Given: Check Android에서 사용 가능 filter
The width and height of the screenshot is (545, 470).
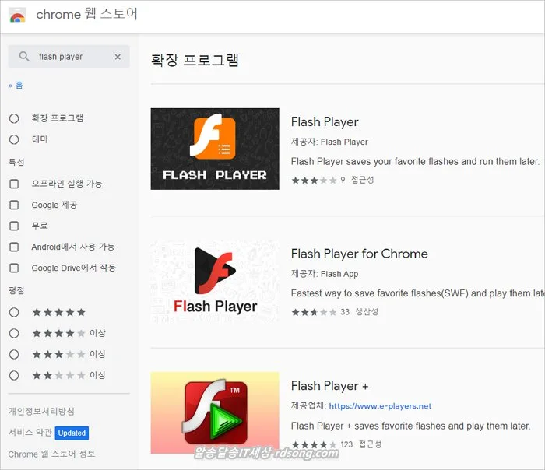Looking at the screenshot, I should pyautogui.click(x=14, y=247).
